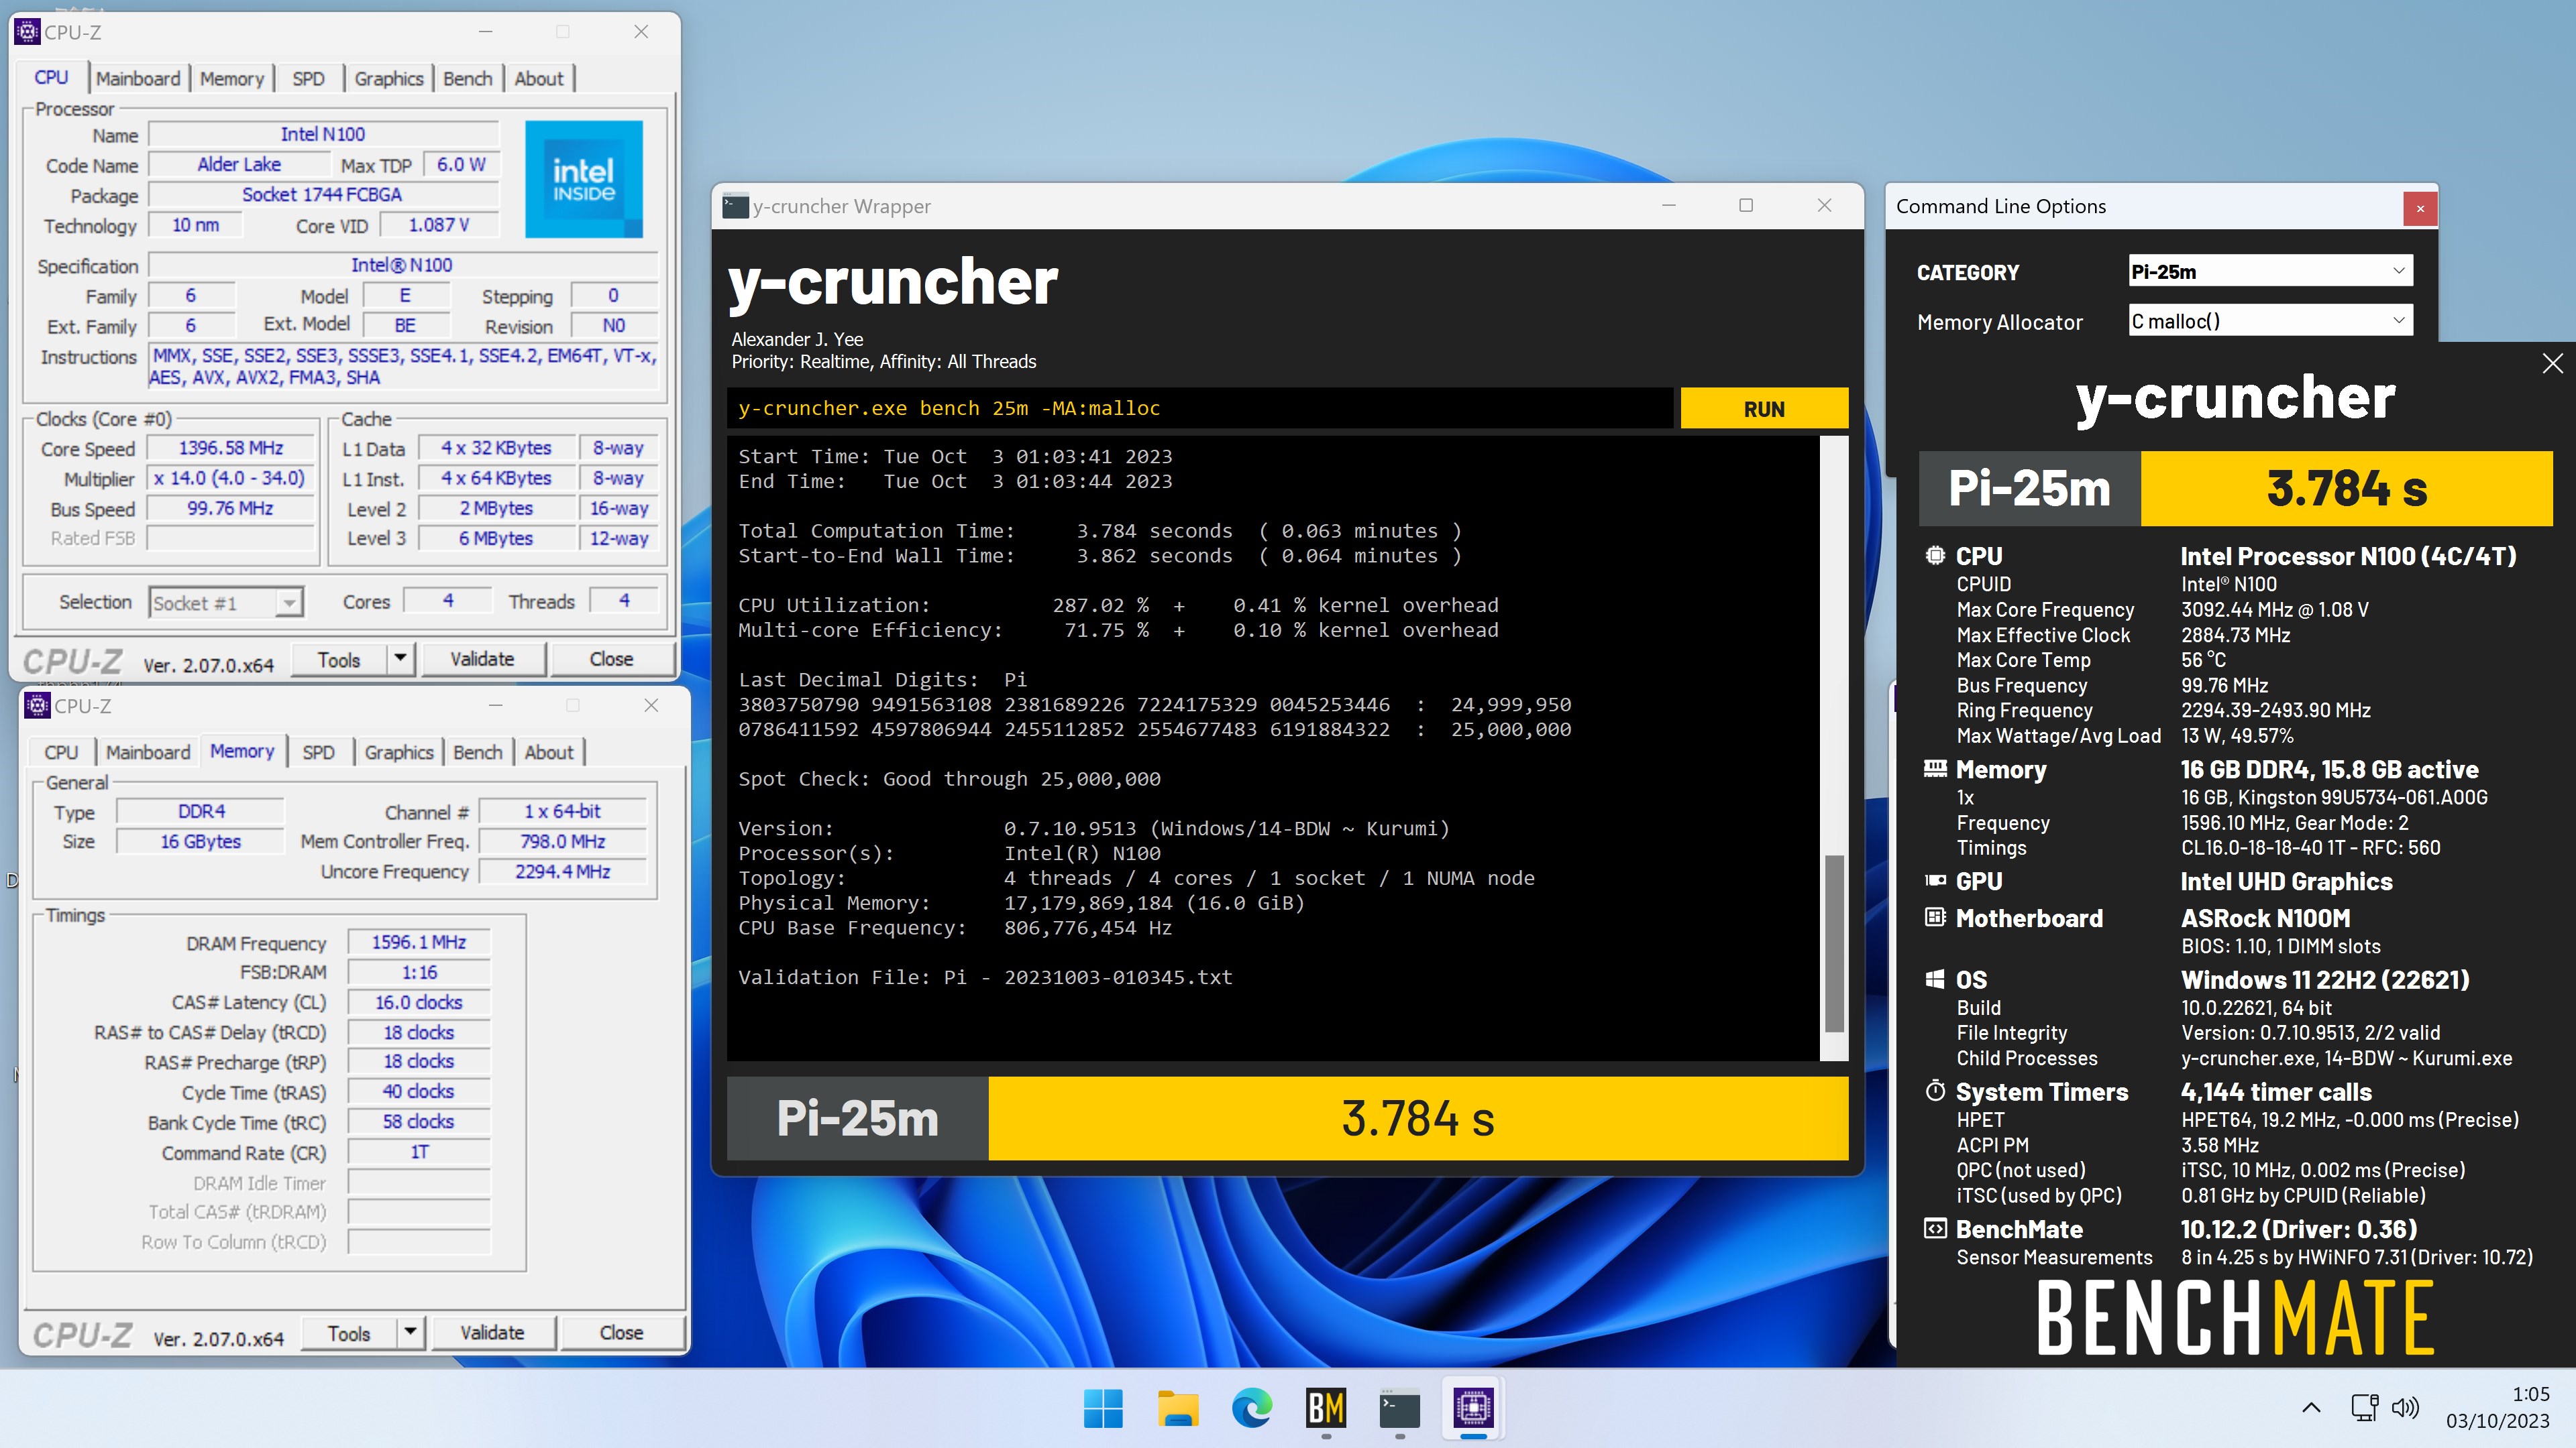Open Mainboard tab in lower CPU-Z
The height and width of the screenshot is (1448, 2576).
click(148, 752)
